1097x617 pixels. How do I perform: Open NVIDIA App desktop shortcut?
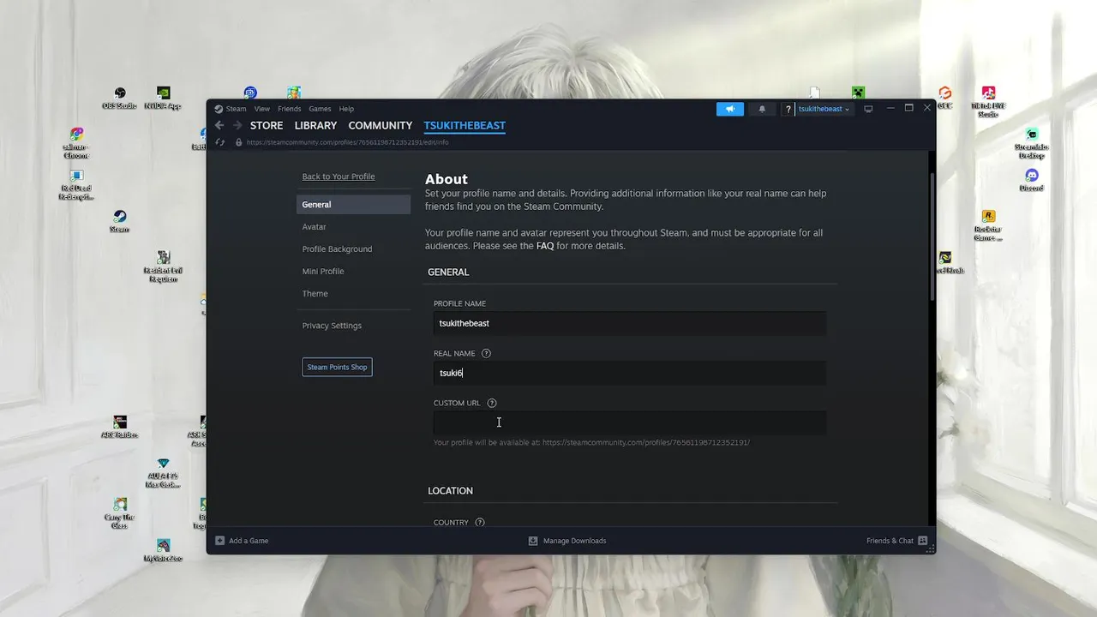163,98
